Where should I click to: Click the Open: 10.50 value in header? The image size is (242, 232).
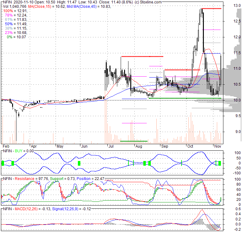(45, 2)
